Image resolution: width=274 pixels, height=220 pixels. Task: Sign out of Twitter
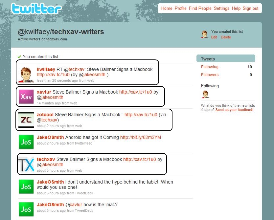(250, 9)
